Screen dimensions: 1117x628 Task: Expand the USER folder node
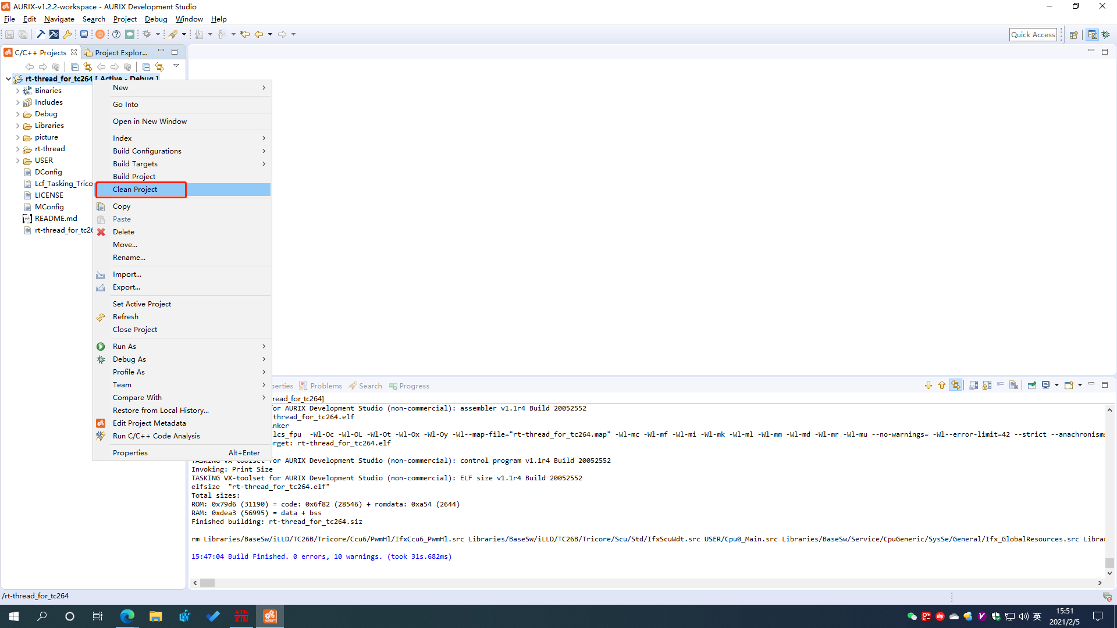(x=17, y=160)
